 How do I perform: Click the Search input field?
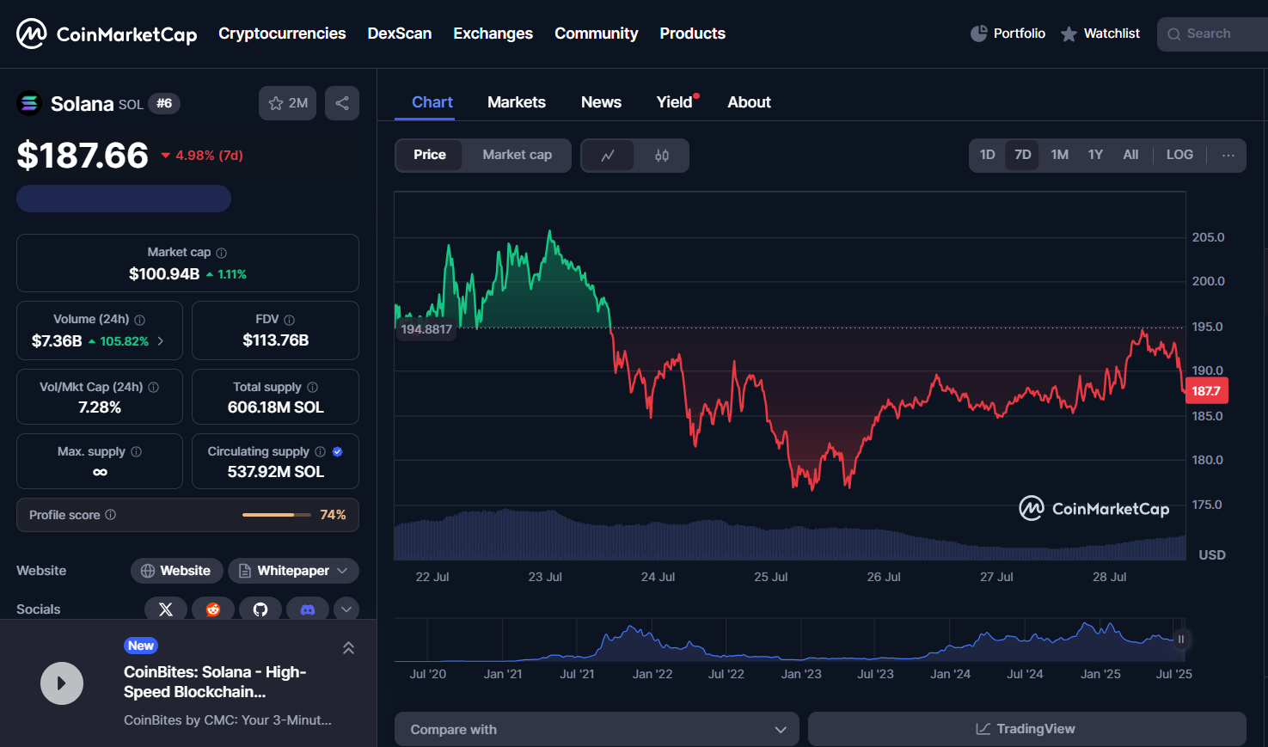[1212, 34]
